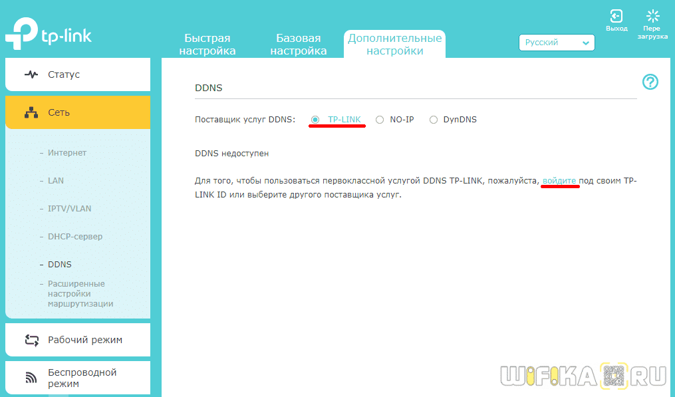Select TP-LINK as DDNS provider
The image size is (675, 397).
(315, 120)
